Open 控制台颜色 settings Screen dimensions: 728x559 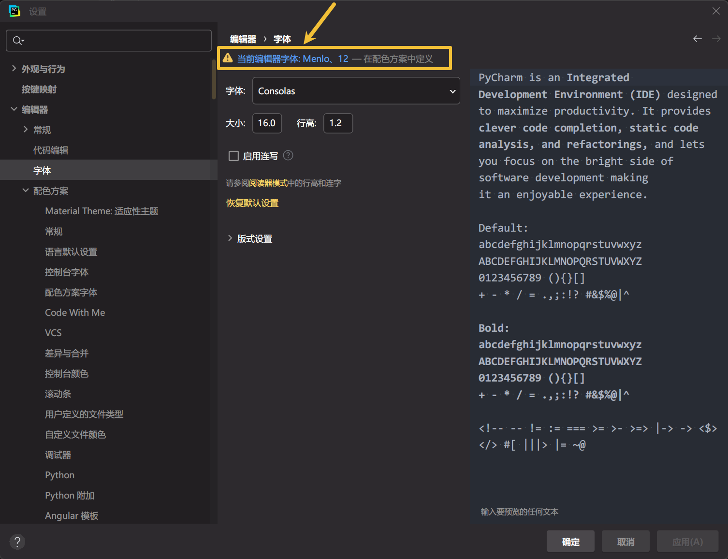click(67, 374)
